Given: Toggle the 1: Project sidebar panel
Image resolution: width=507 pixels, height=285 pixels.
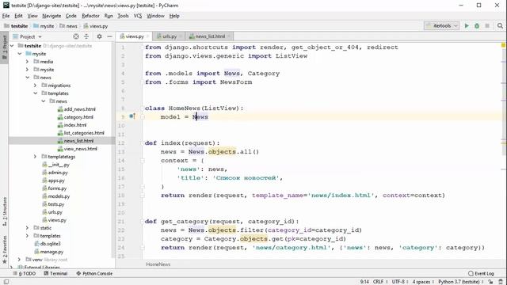Looking at the screenshot, I should tap(5, 47).
